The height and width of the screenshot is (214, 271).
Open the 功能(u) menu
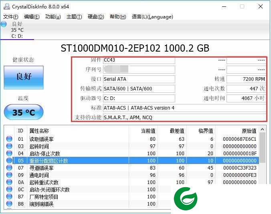(x=53, y=17)
